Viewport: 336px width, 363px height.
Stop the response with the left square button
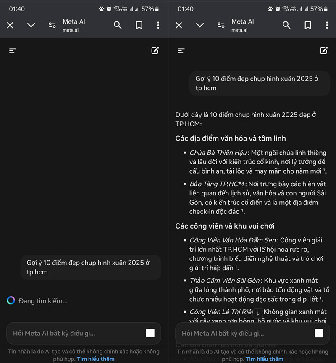[150, 333]
